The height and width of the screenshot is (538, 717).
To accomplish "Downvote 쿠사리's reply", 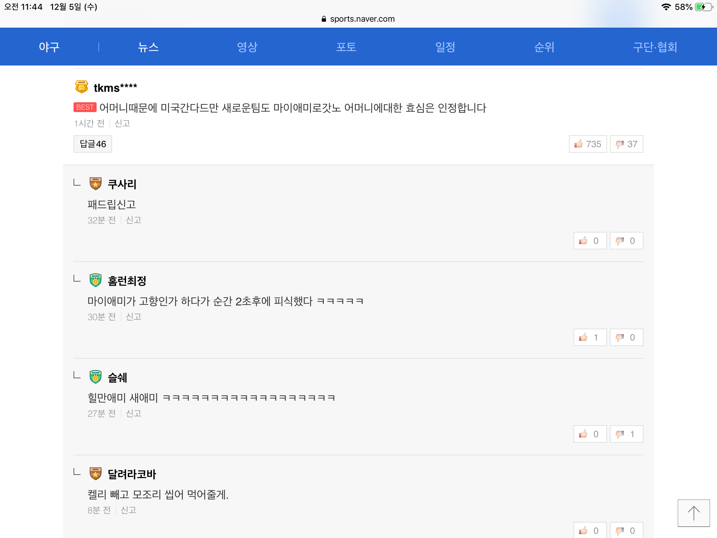I will coord(626,241).
